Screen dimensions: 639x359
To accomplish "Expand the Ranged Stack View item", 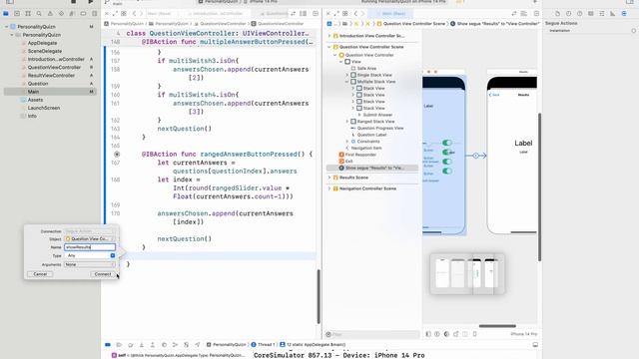I will click(346, 122).
